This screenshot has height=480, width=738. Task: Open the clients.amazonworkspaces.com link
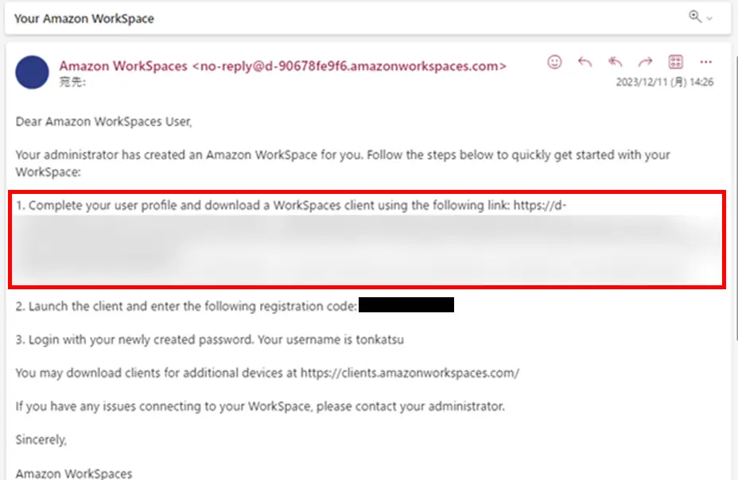(x=410, y=373)
